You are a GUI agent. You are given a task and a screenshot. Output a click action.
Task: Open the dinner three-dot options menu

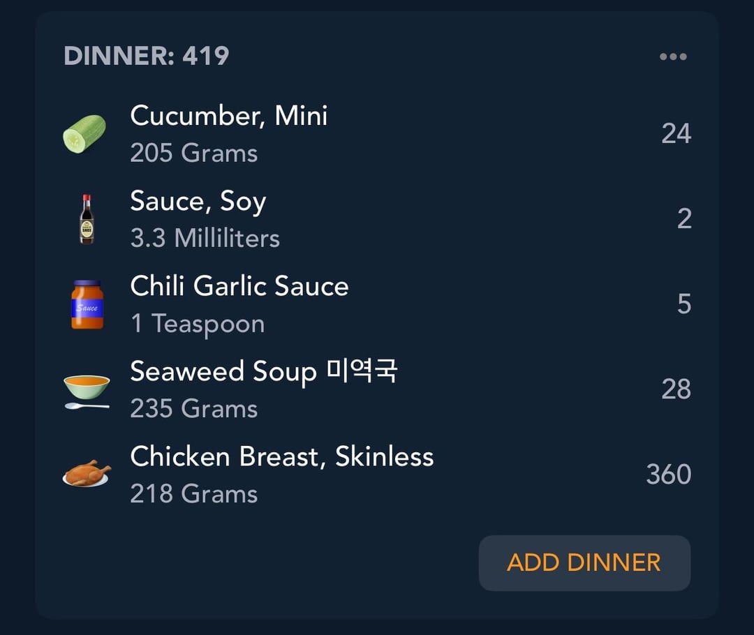[x=673, y=57]
